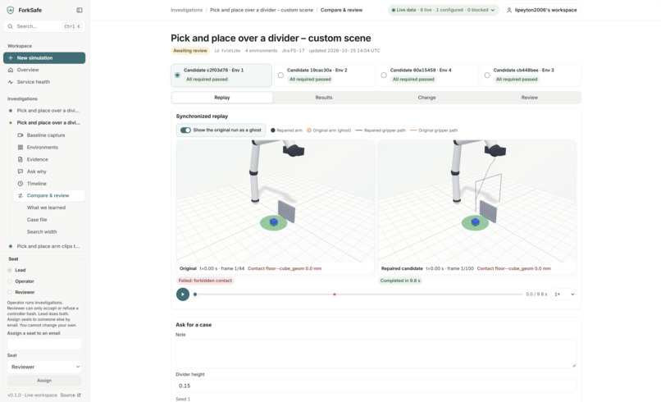
Task: Click the Jira FS-17 label
Action: (x=293, y=51)
